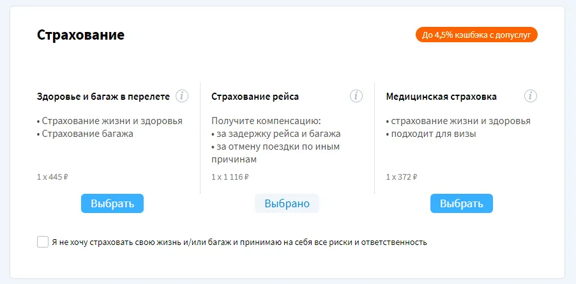The height and width of the screenshot is (284, 576).
Task: Deselect the Выбрано button for Страхование рейса
Action: click(287, 203)
